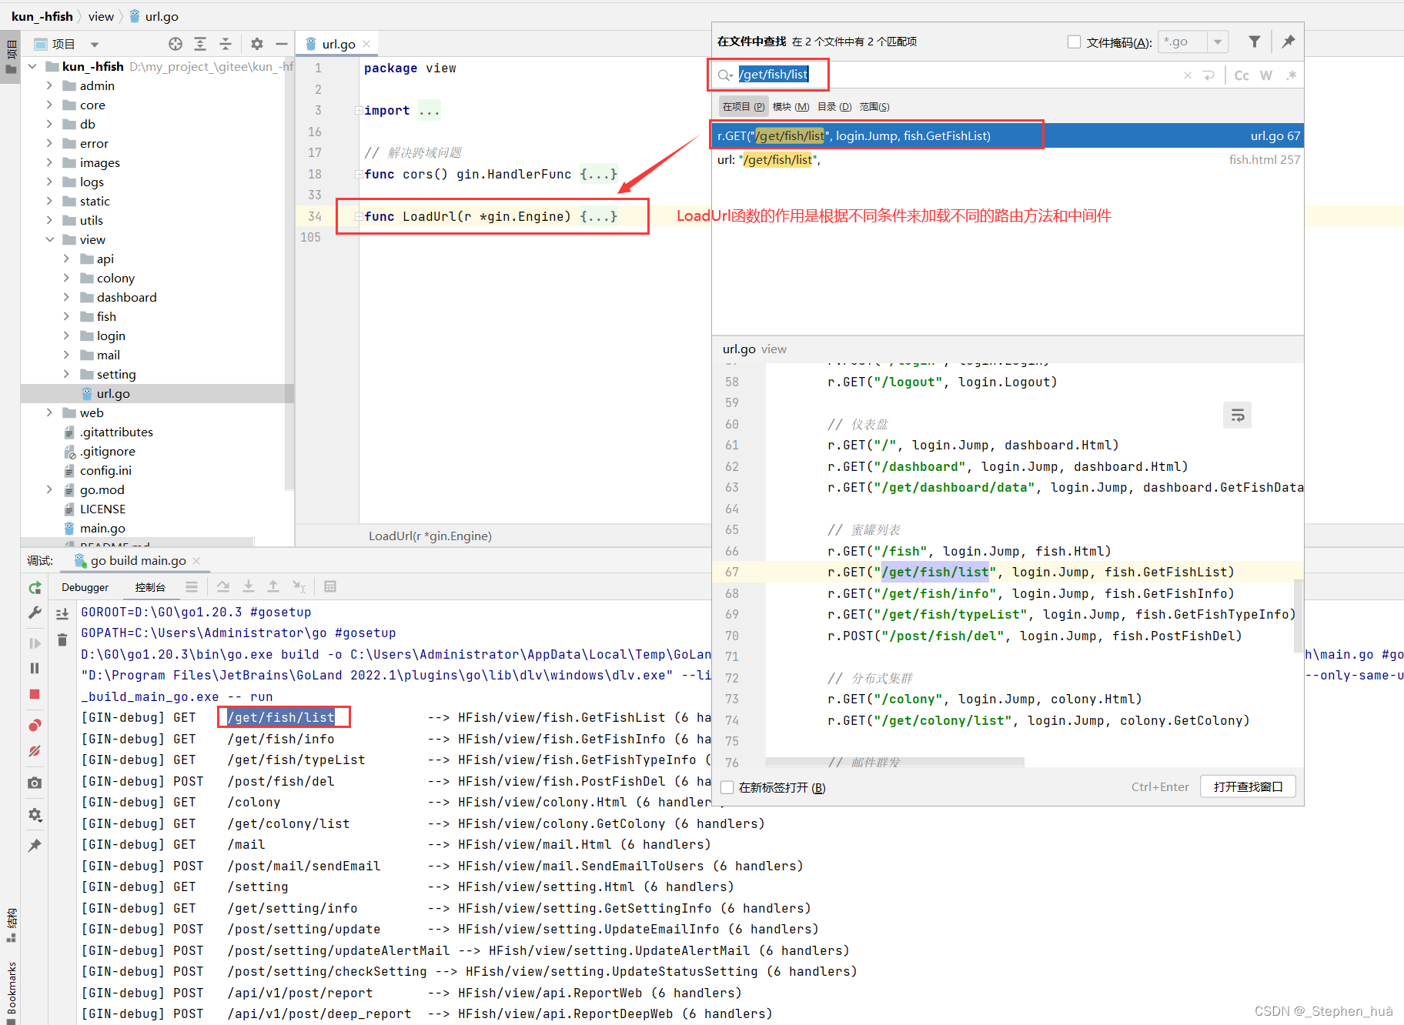The width and height of the screenshot is (1404, 1025).
Task: Collapse the view folder
Action: coord(49,239)
